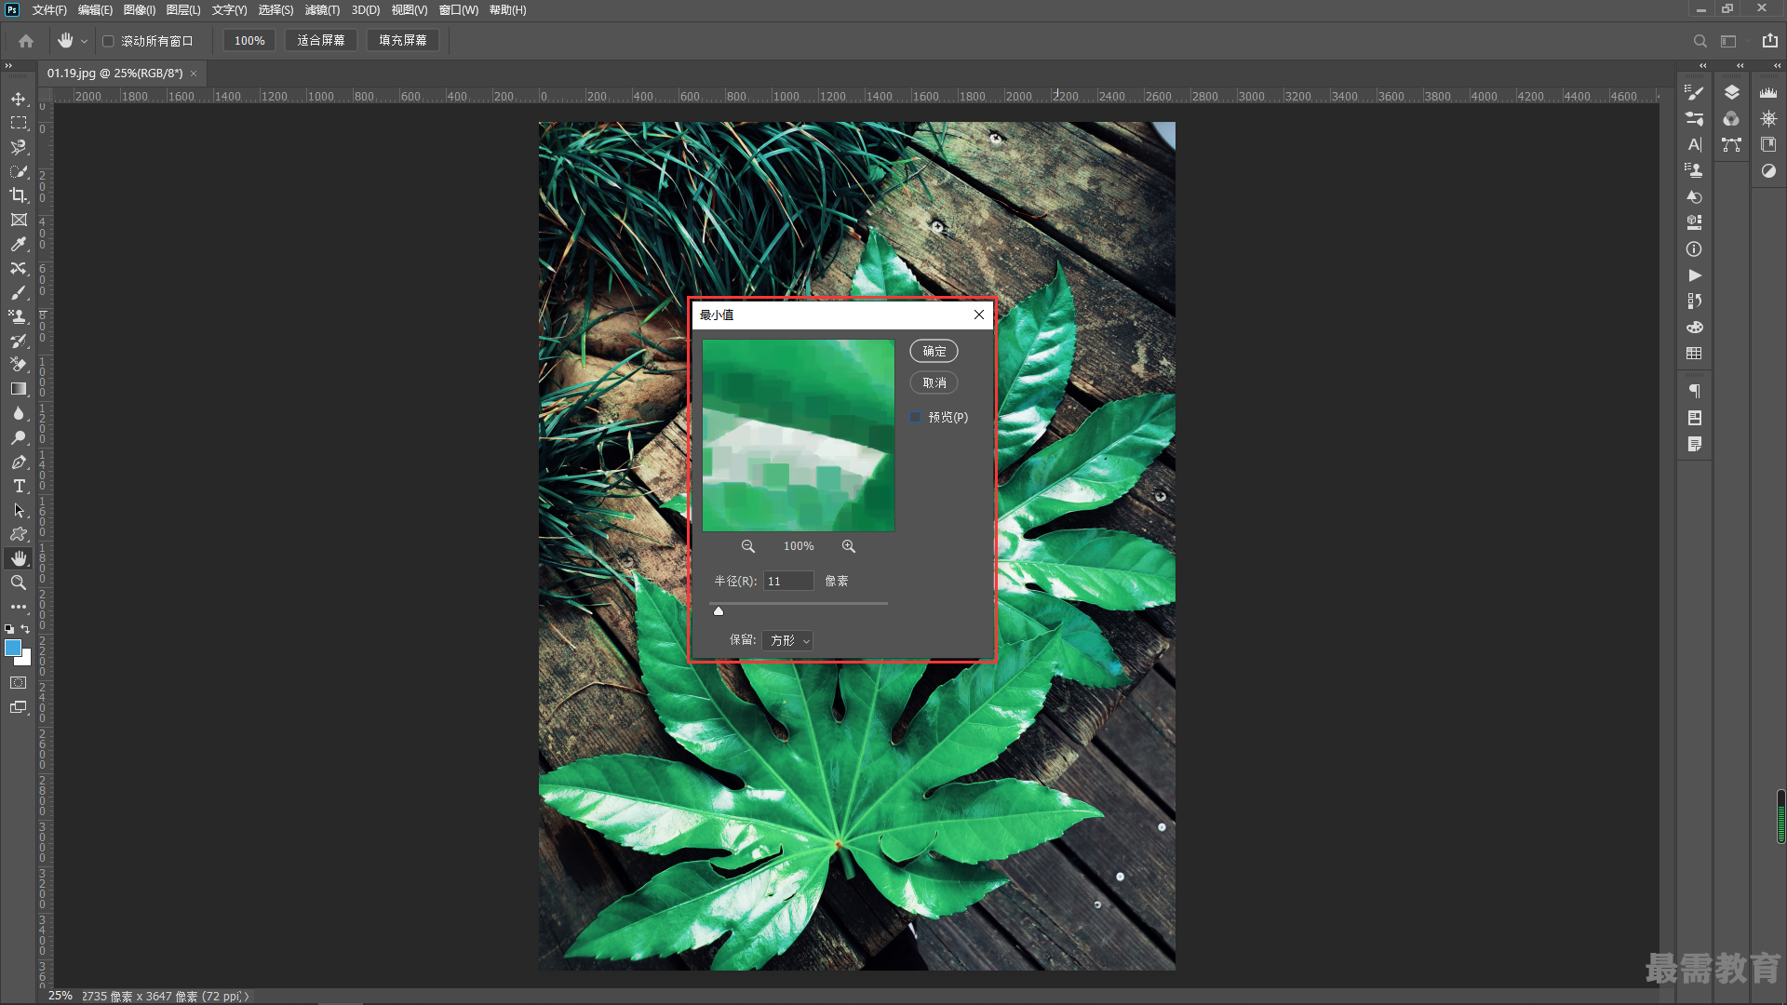
Task: Select the Quick Selection tool
Action: pyautogui.click(x=19, y=171)
